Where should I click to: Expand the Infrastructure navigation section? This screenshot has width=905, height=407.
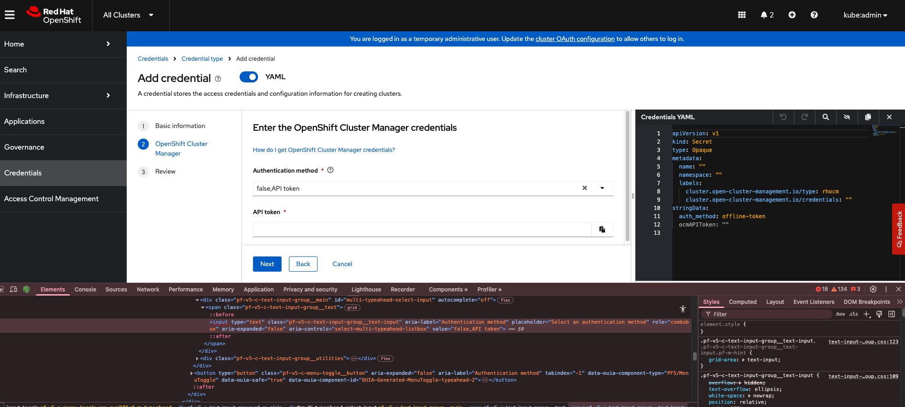click(x=63, y=96)
